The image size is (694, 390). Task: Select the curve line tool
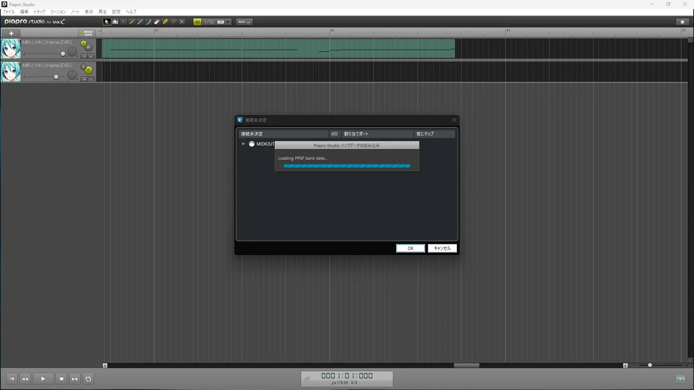click(x=149, y=22)
